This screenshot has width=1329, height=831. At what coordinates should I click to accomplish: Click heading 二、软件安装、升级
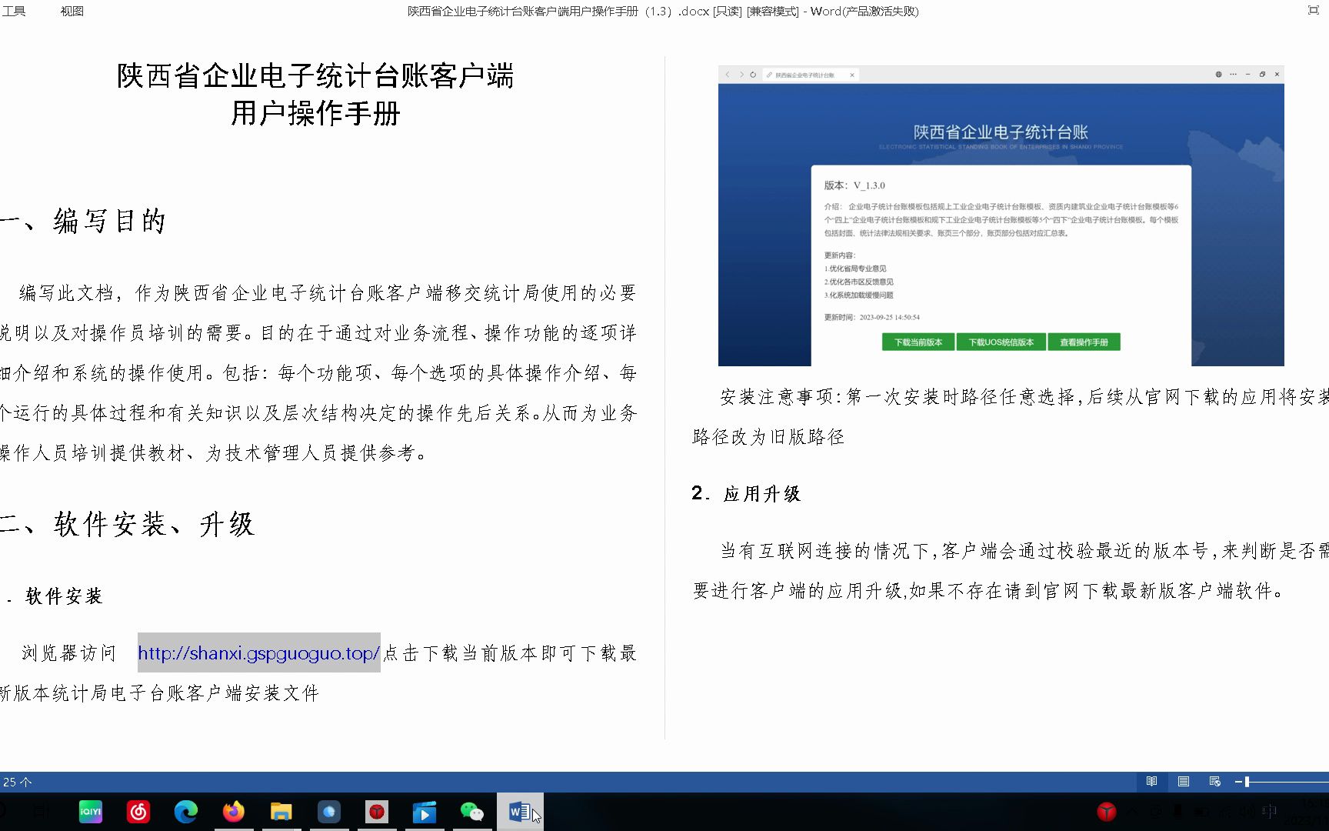point(127,524)
